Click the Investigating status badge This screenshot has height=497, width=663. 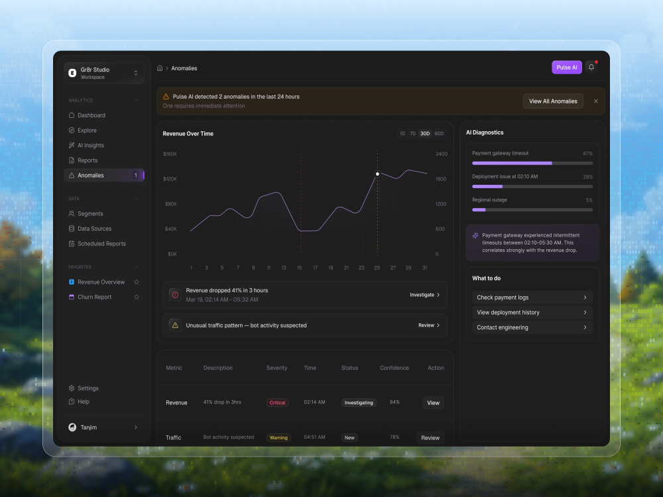coord(359,403)
